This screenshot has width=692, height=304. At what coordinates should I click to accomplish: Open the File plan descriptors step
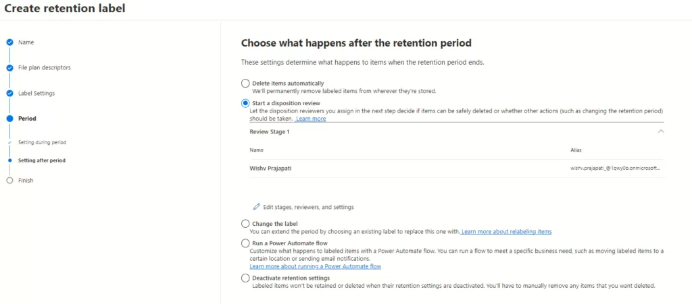tap(45, 68)
